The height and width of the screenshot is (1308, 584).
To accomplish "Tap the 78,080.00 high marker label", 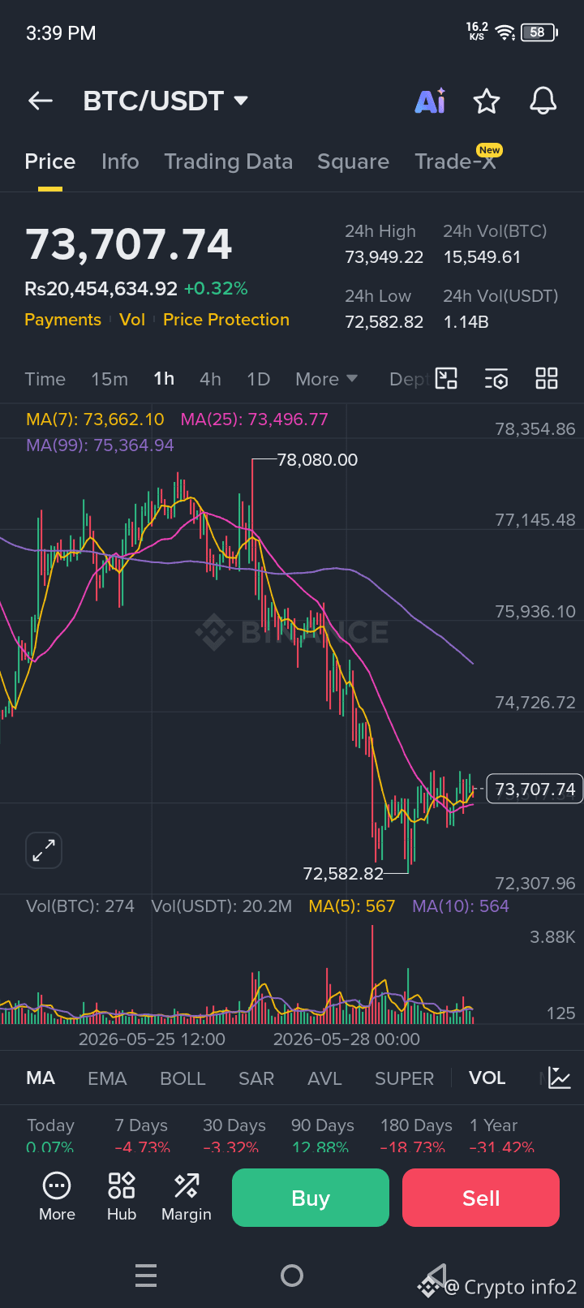I will coord(317,460).
